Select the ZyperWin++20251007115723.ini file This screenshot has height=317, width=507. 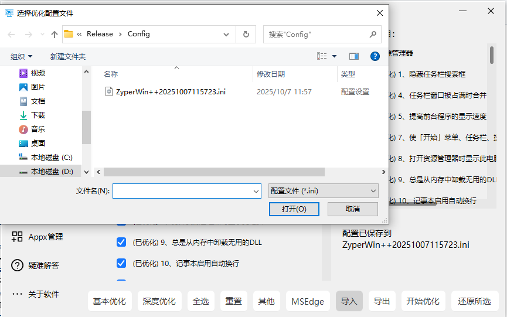point(170,92)
